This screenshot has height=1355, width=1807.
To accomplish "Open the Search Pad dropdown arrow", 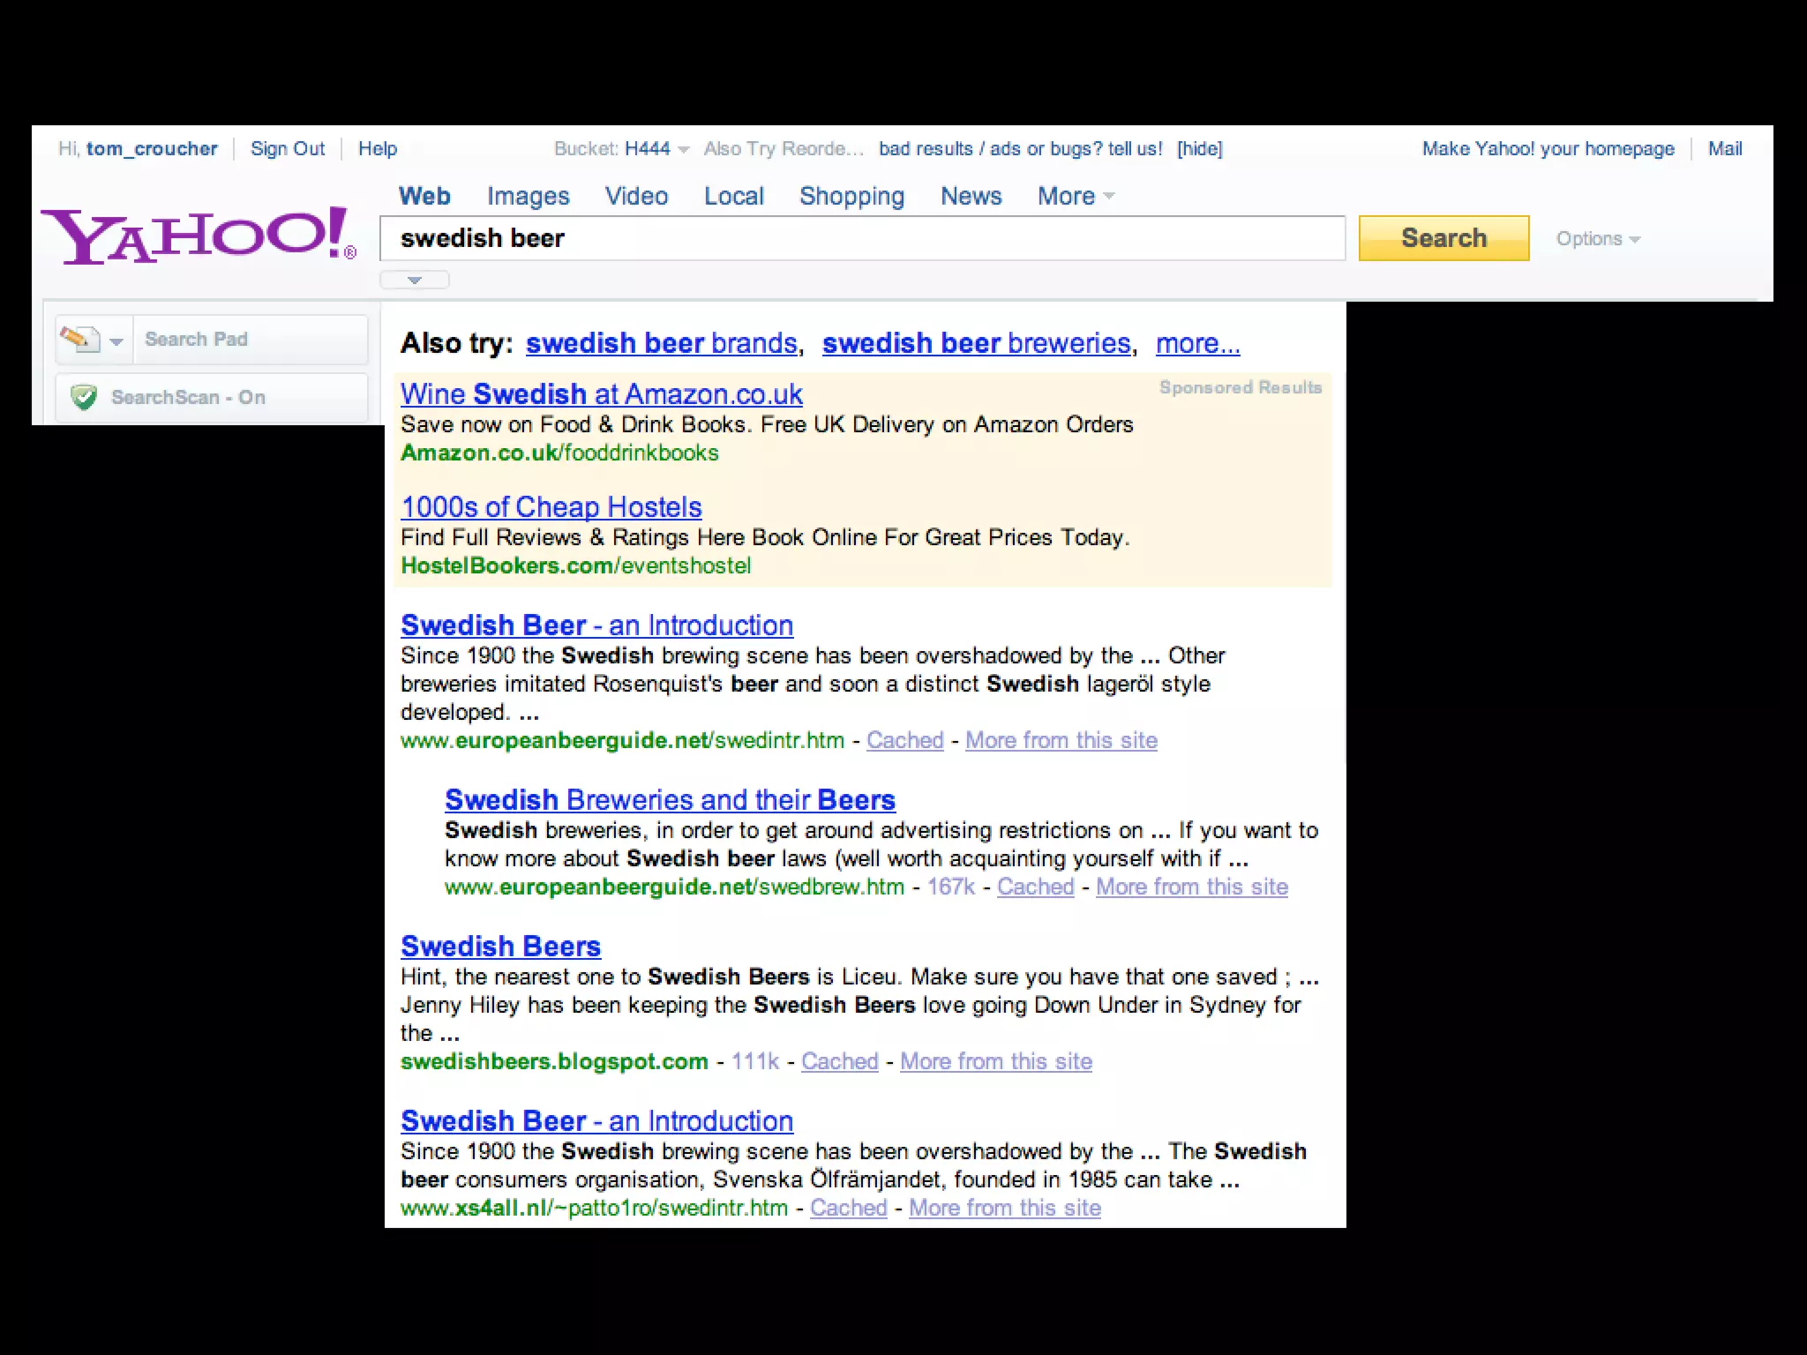I will pyautogui.click(x=116, y=341).
